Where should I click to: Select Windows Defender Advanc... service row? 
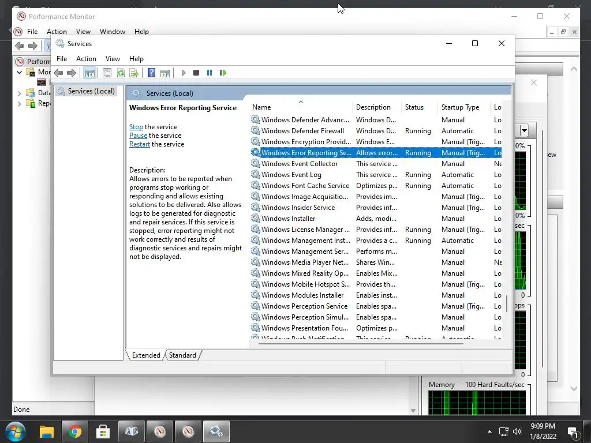[376, 120]
